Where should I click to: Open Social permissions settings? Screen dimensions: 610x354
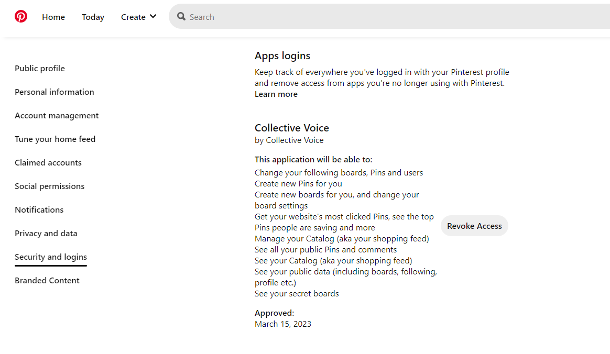[49, 186]
